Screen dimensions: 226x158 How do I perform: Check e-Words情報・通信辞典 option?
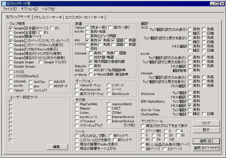click(91, 74)
